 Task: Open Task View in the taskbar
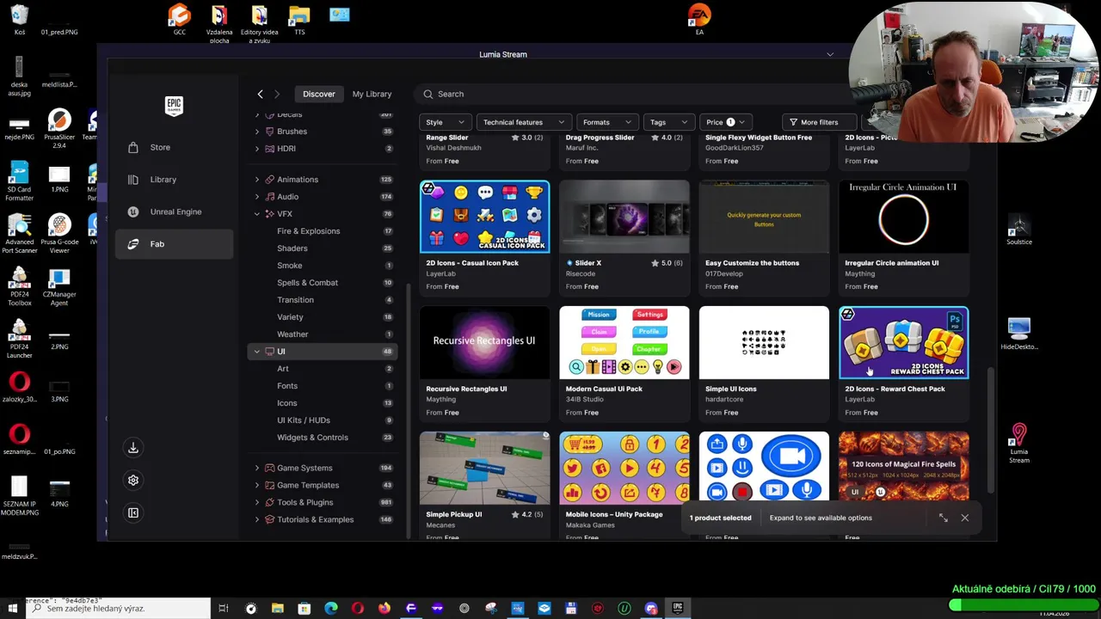click(224, 609)
